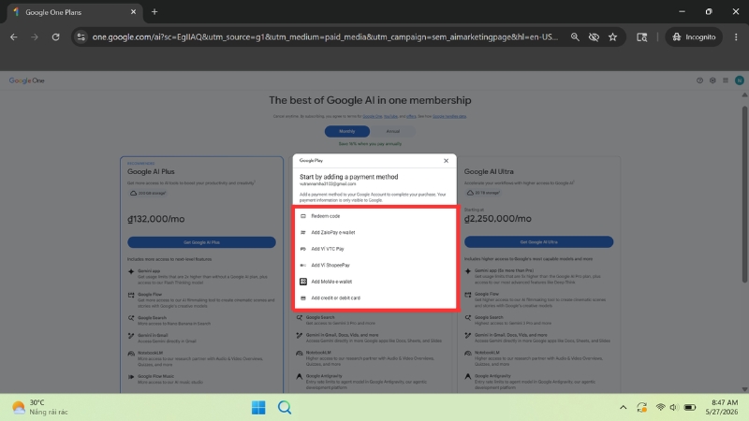Open the Google Lens search icon
Viewport: 749px width, 421px height.
641,36
